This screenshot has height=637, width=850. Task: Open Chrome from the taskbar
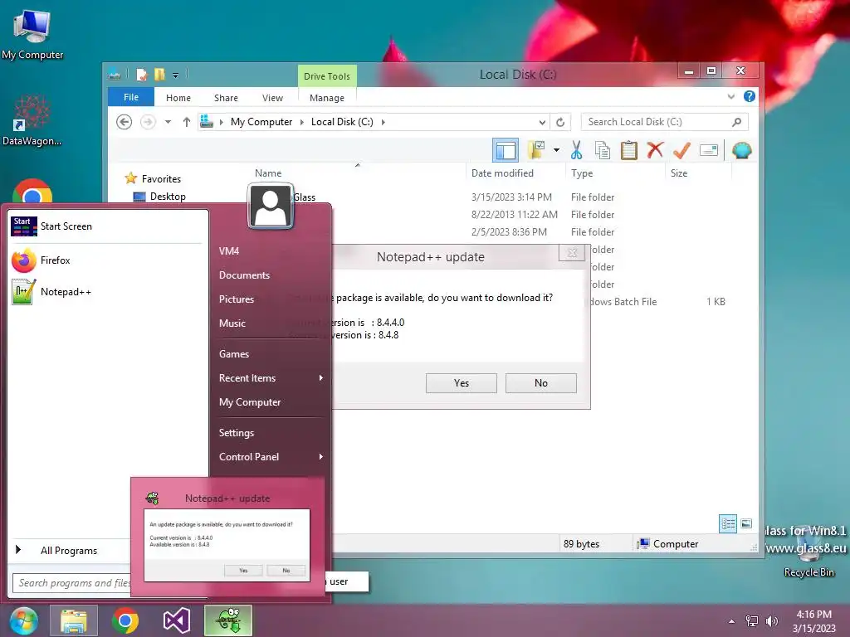coord(125,620)
